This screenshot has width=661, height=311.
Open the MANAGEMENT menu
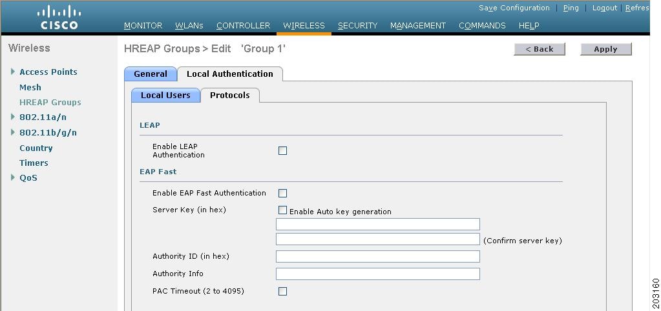click(418, 26)
